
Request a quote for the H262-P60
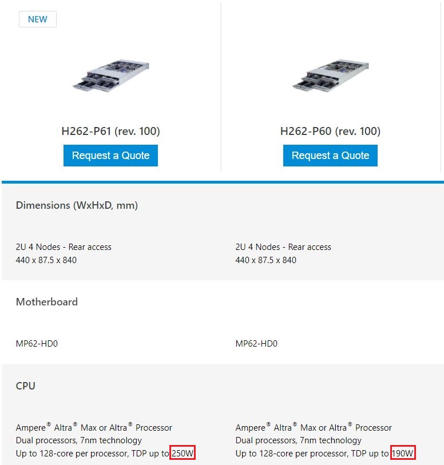tap(330, 156)
